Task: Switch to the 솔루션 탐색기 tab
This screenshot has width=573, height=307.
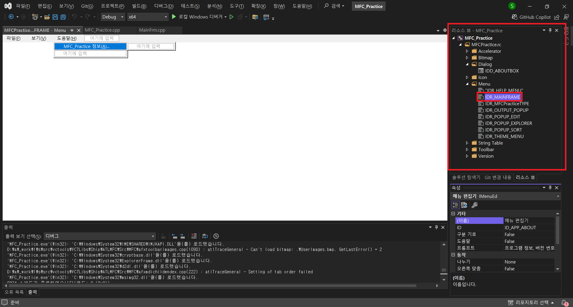Action: (x=466, y=177)
